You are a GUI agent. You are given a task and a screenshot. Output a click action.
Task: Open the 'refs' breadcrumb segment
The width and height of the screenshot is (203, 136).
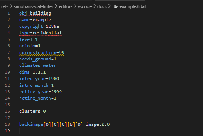tap(5, 6)
